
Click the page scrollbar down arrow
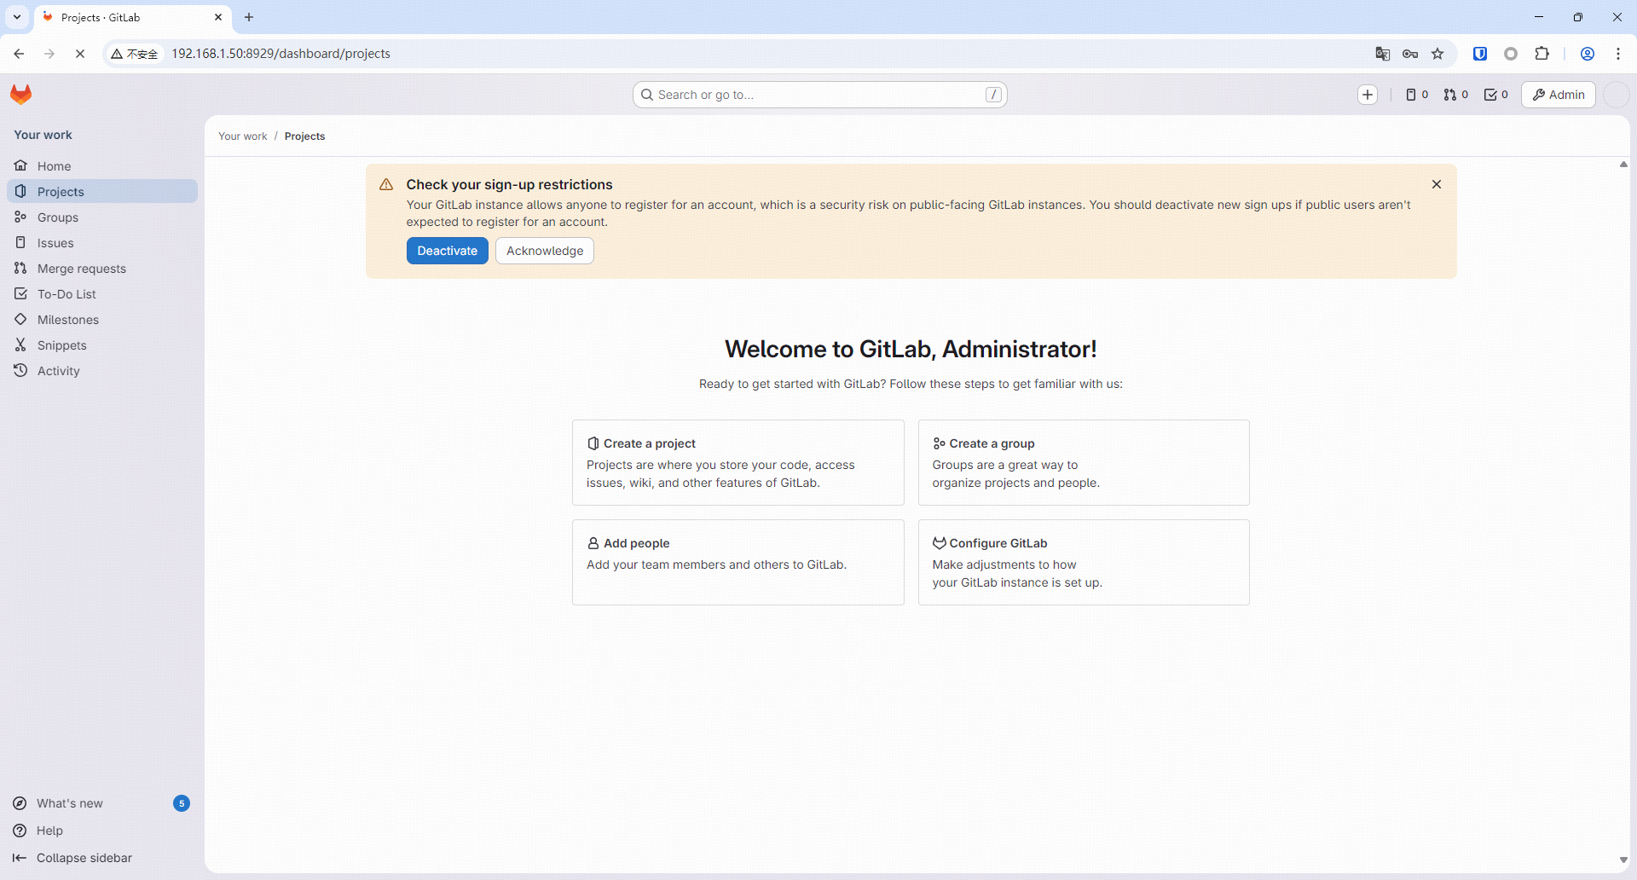tap(1623, 860)
